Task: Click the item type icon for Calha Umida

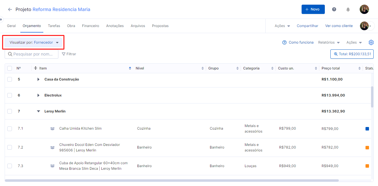Action: (x=53, y=128)
